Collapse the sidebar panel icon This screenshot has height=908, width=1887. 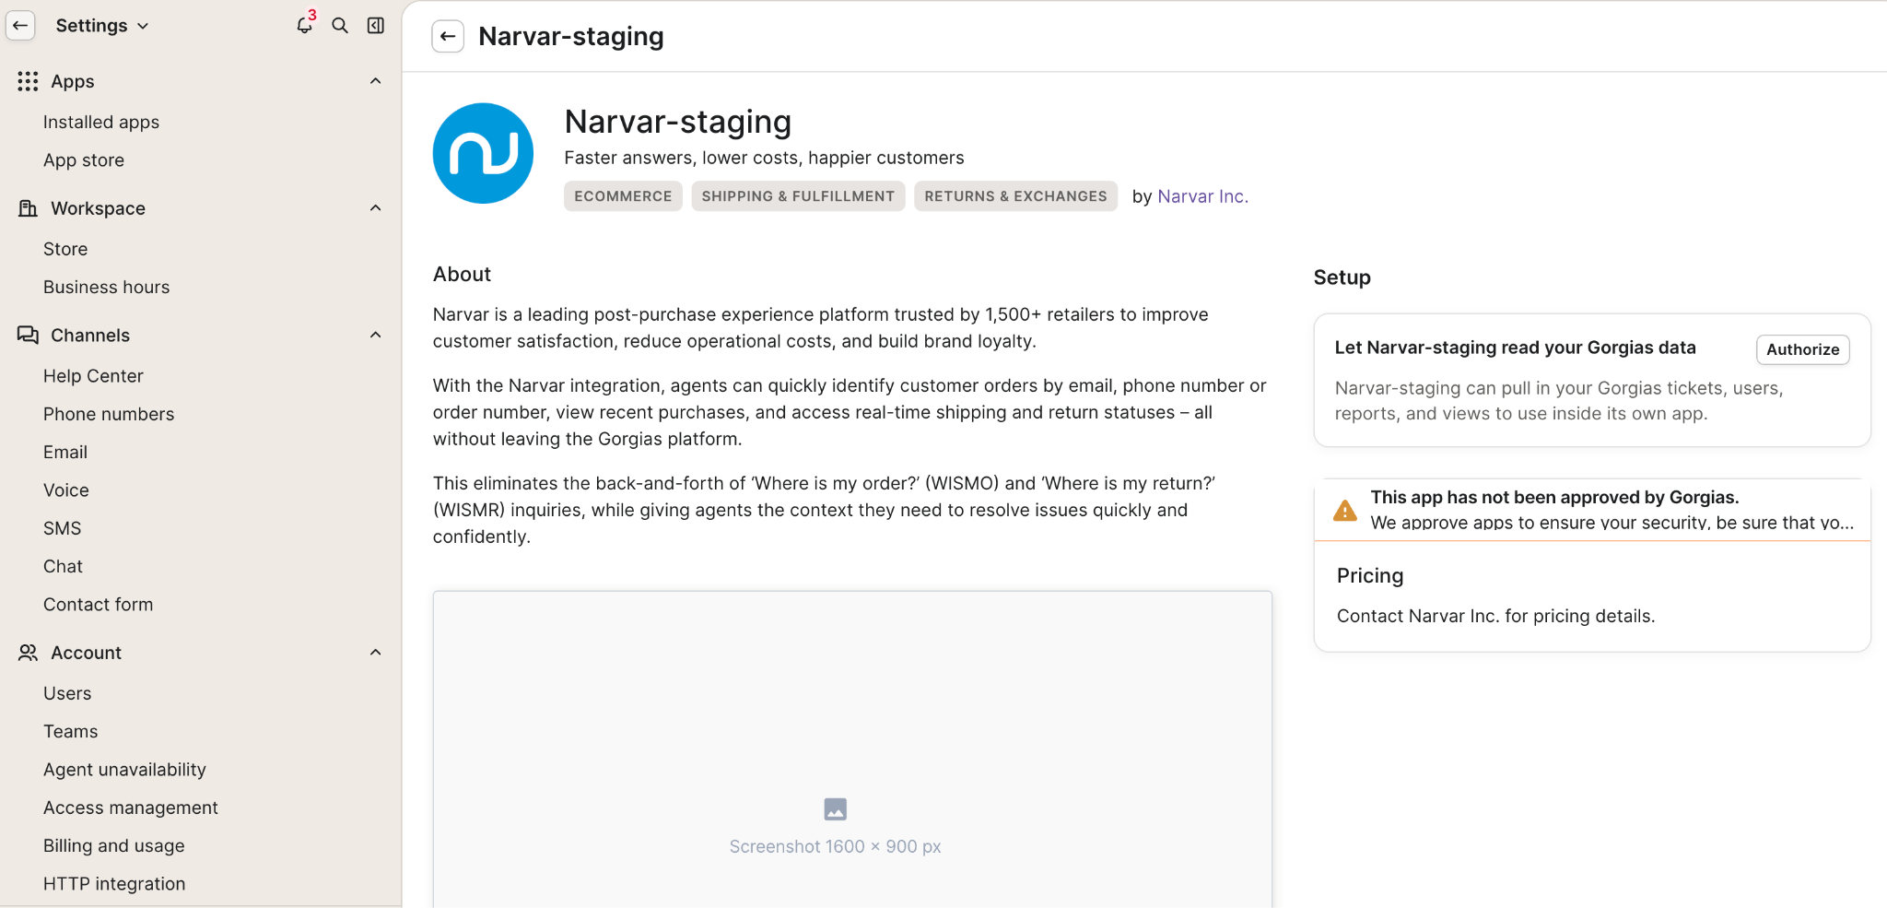[376, 26]
